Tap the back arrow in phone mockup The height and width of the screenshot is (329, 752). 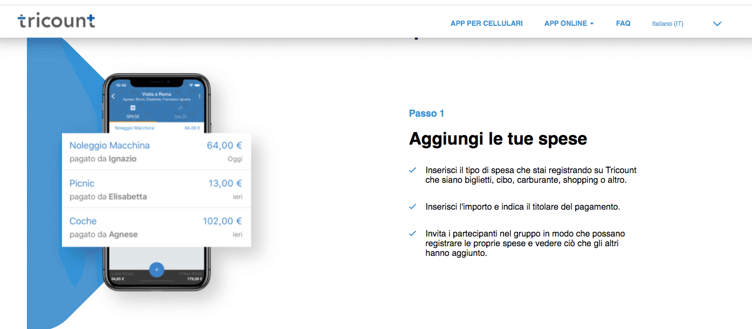point(113,96)
